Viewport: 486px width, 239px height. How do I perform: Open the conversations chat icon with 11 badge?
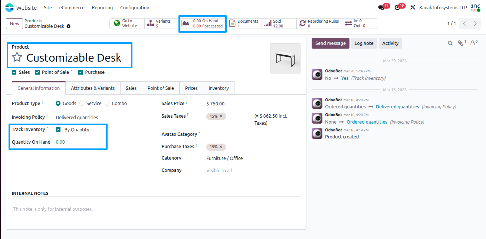[x=381, y=7]
